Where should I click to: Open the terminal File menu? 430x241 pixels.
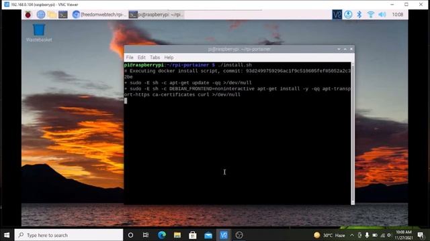(130, 58)
